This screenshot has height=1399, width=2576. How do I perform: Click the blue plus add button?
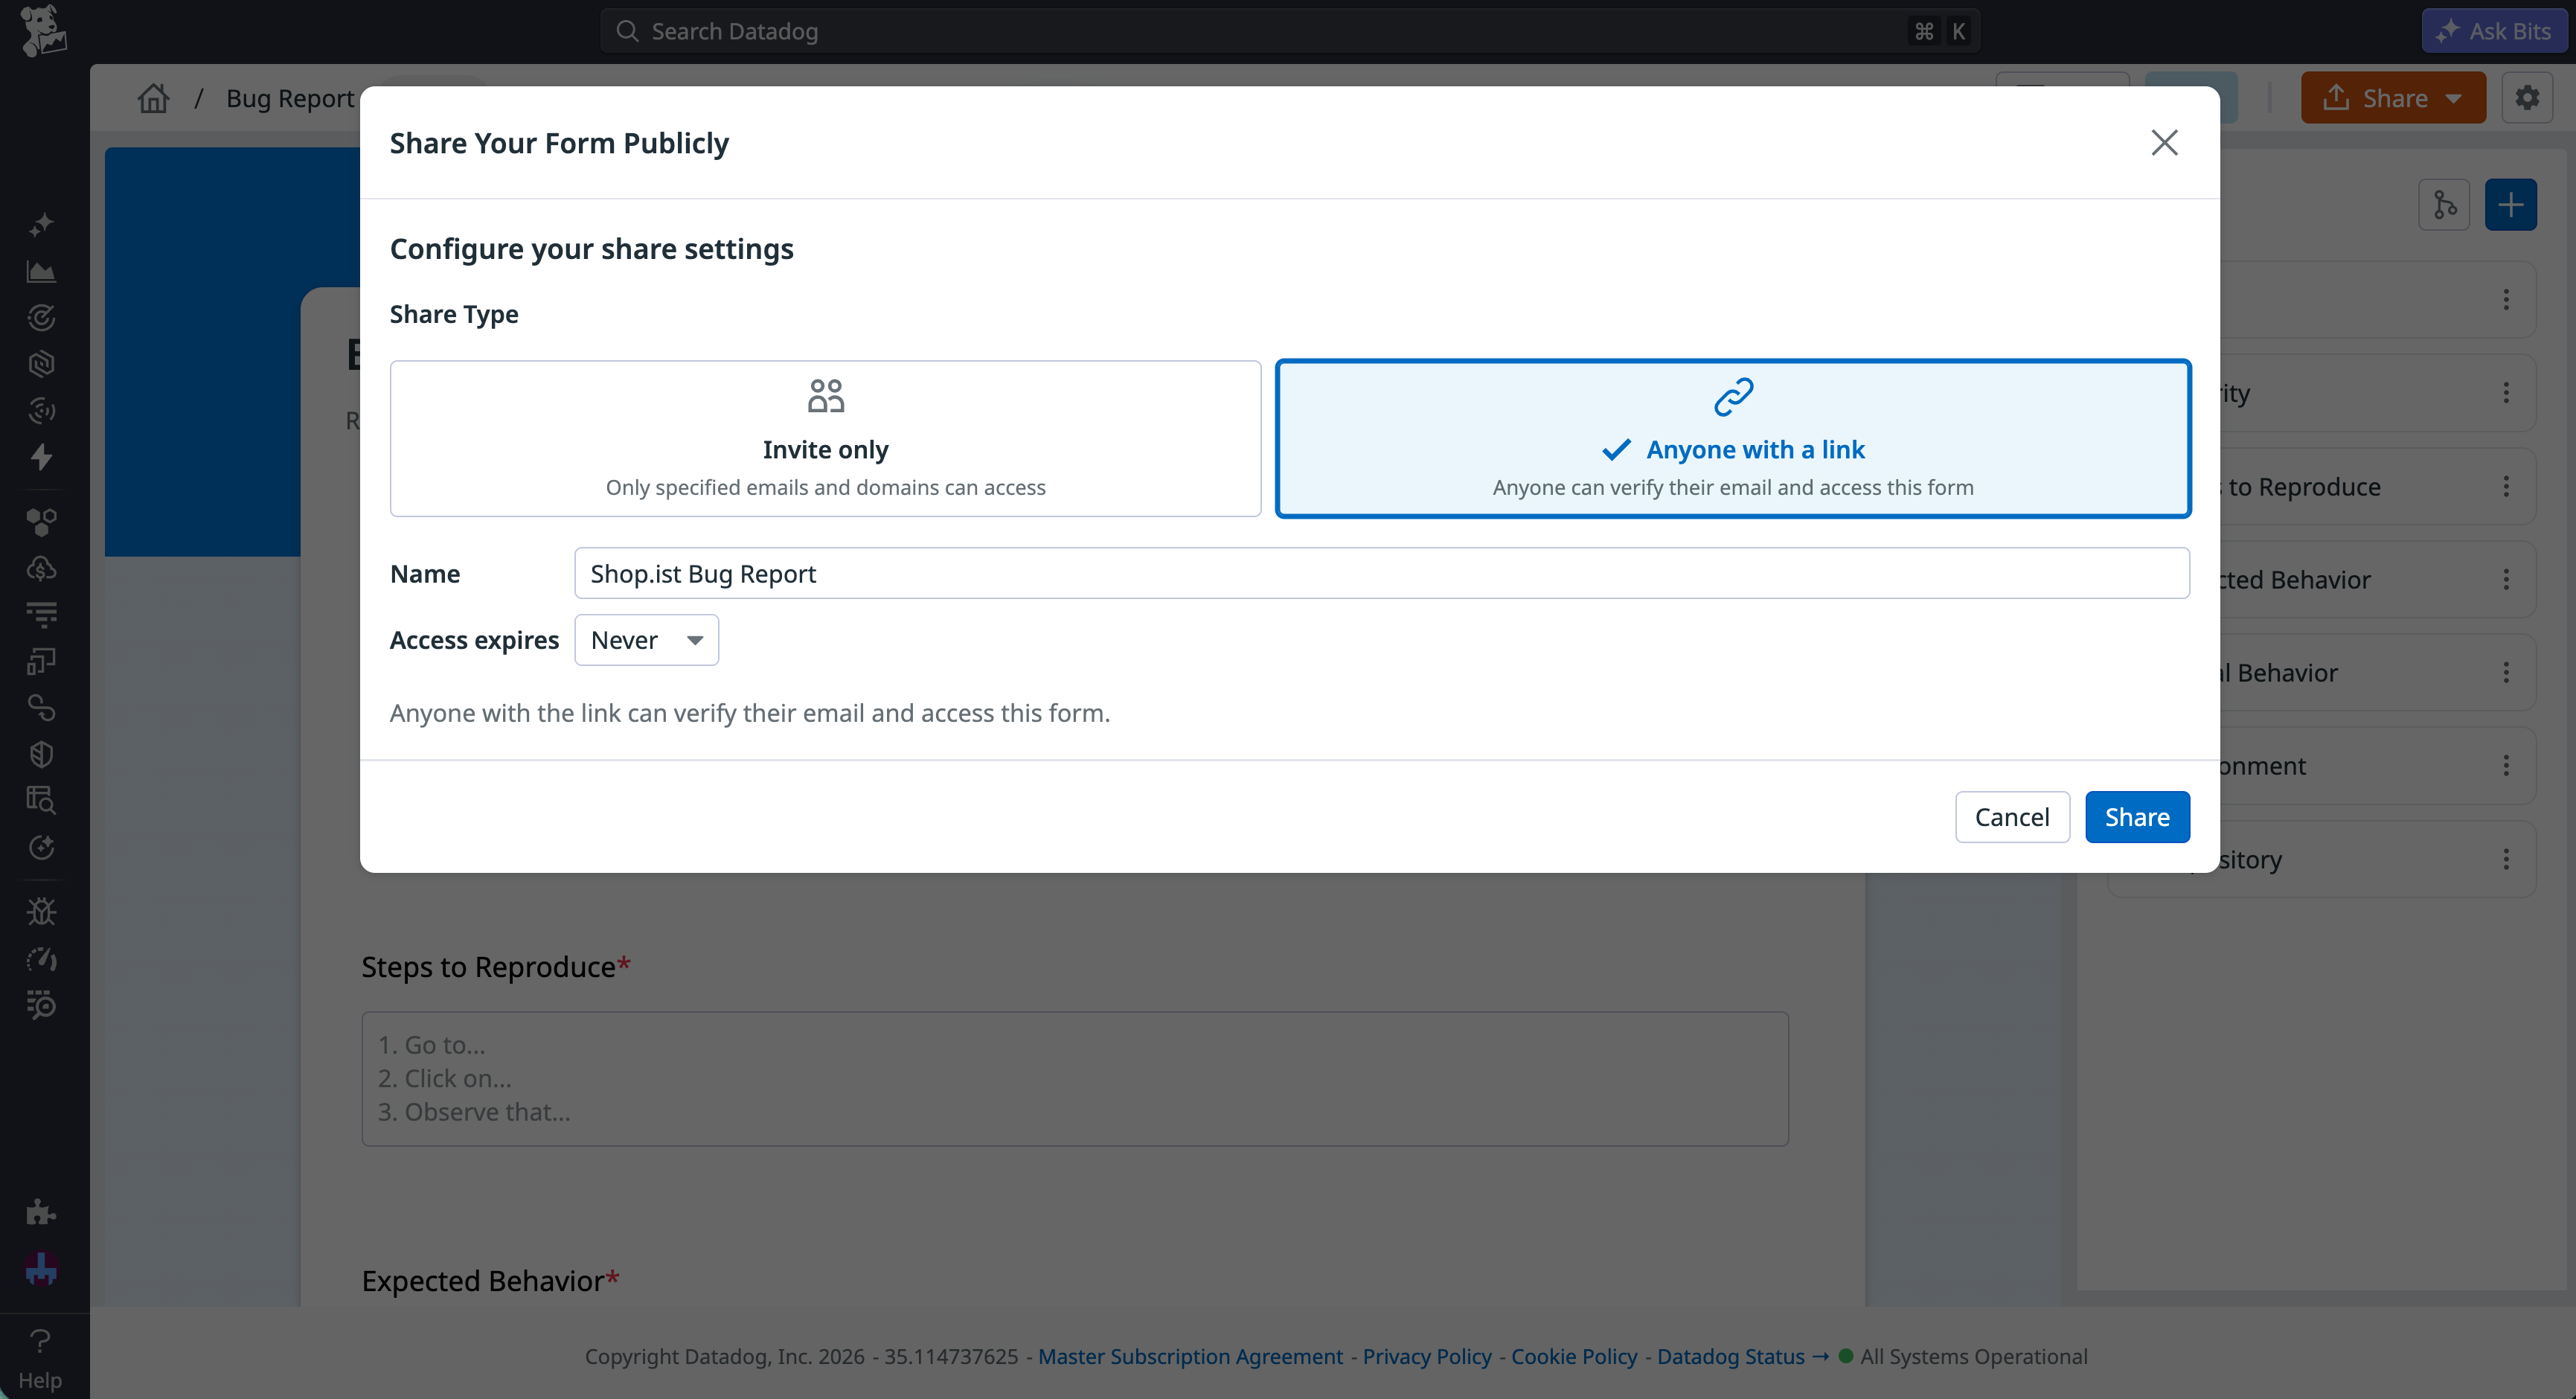coord(2510,205)
